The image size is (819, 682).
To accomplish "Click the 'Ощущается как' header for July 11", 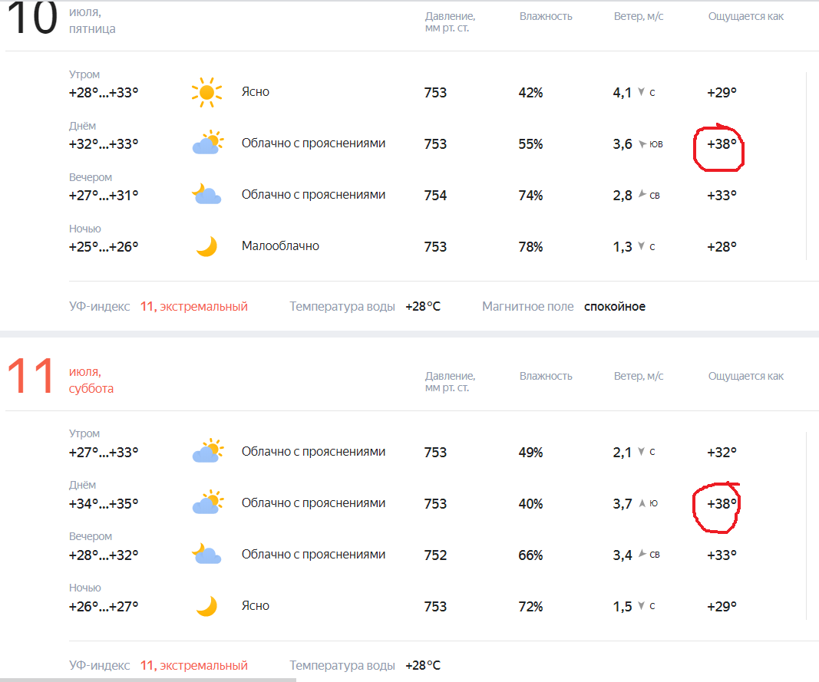I will click(745, 376).
